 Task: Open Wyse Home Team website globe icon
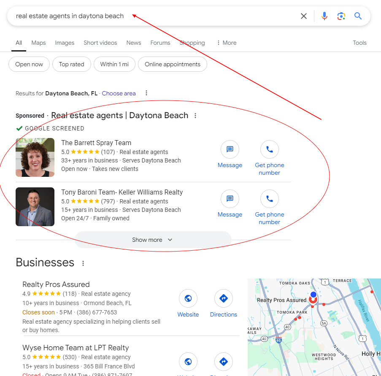click(x=188, y=361)
